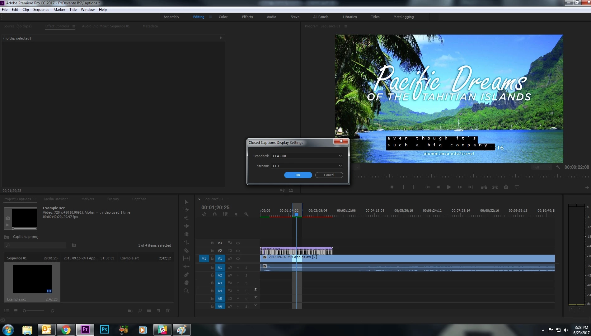Select the Selection tool arrow
This screenshot has height=336, width=591.
point(186,202)
